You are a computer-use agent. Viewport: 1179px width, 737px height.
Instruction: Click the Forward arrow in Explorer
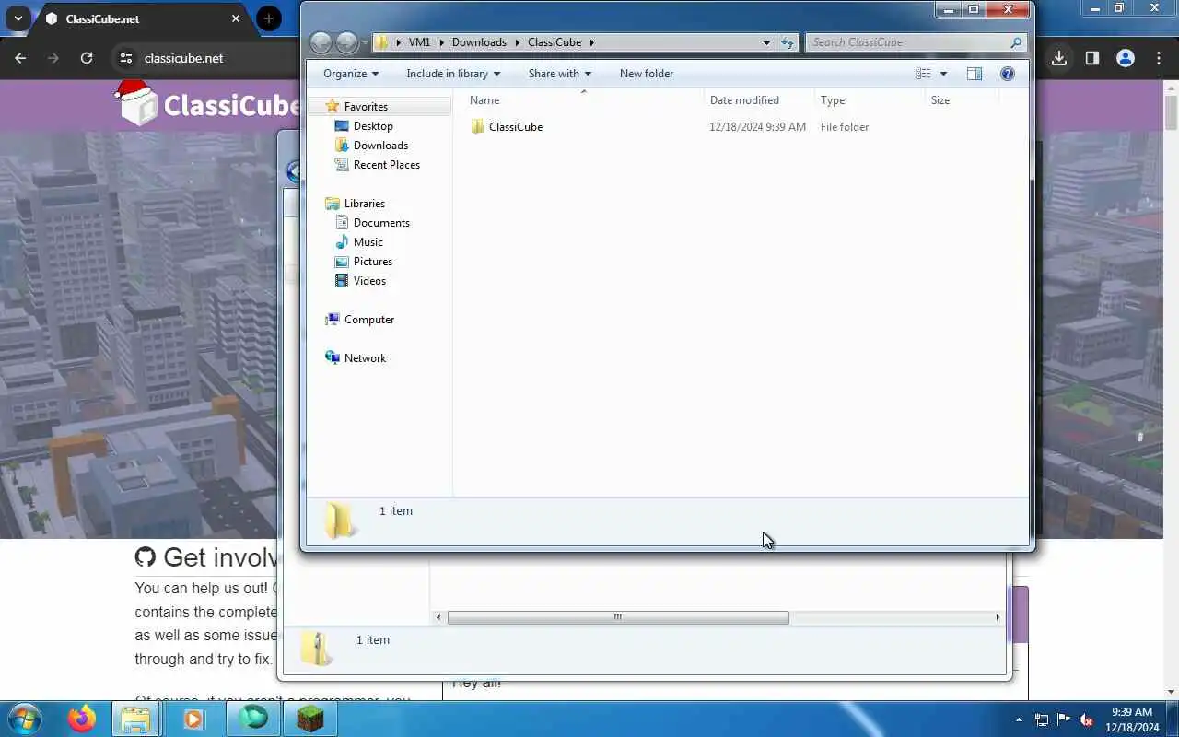tap(346, 42)
